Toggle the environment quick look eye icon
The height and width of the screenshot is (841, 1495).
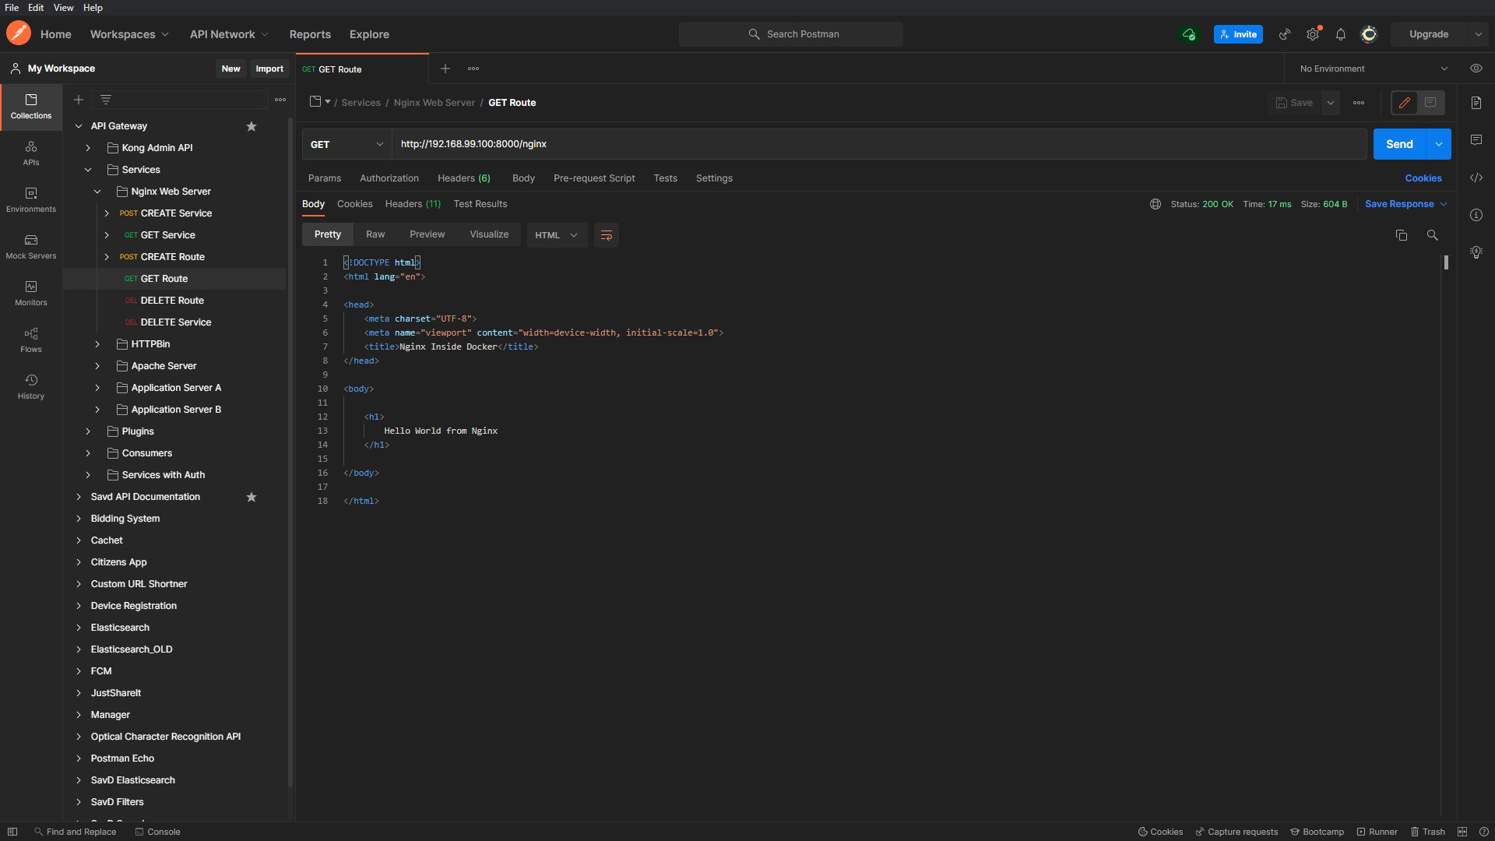(x=1476, y=69)
